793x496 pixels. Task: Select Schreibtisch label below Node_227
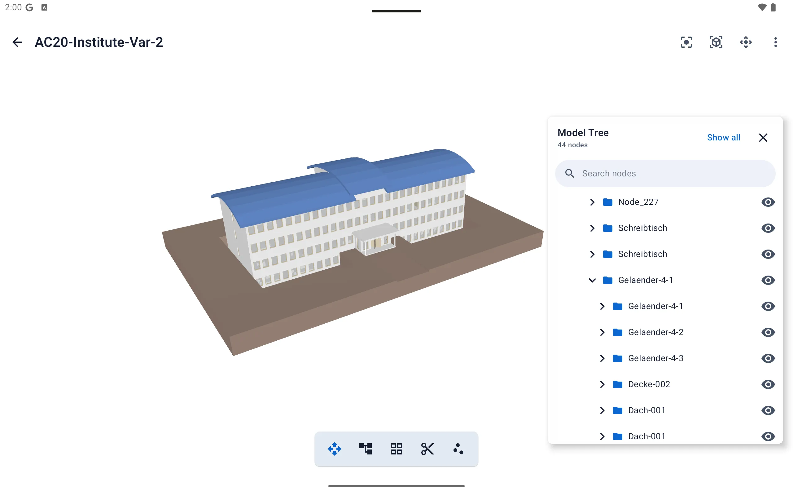[x=642, y=228]
